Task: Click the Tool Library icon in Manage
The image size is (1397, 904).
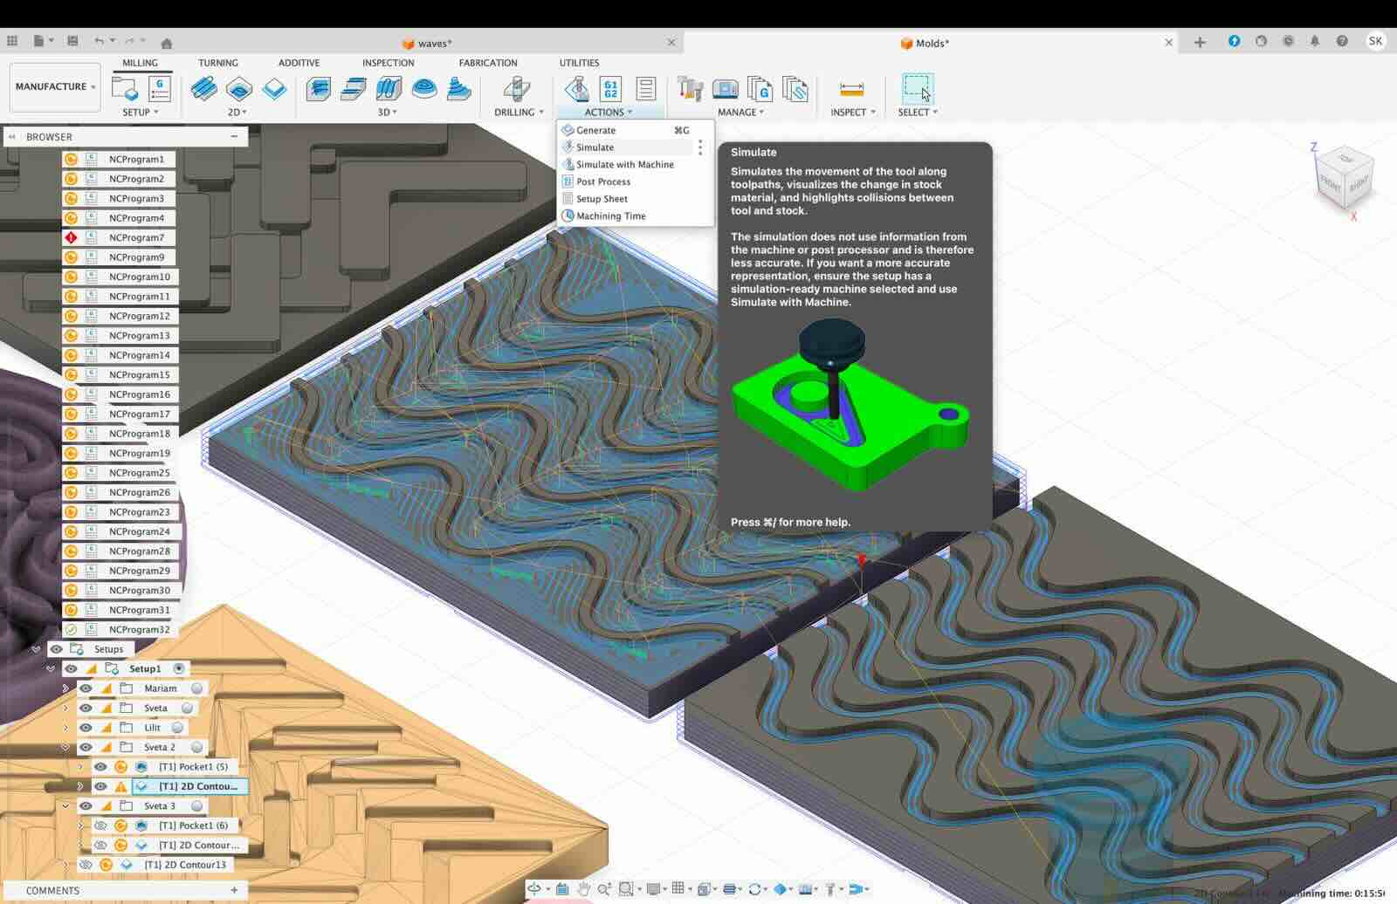Action: [x=690, y=89]
